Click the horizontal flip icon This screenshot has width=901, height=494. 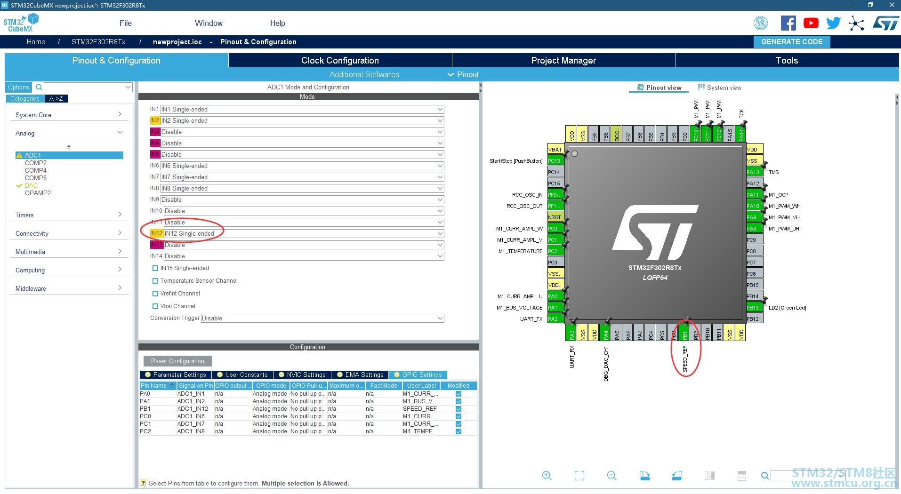[709, 476]
